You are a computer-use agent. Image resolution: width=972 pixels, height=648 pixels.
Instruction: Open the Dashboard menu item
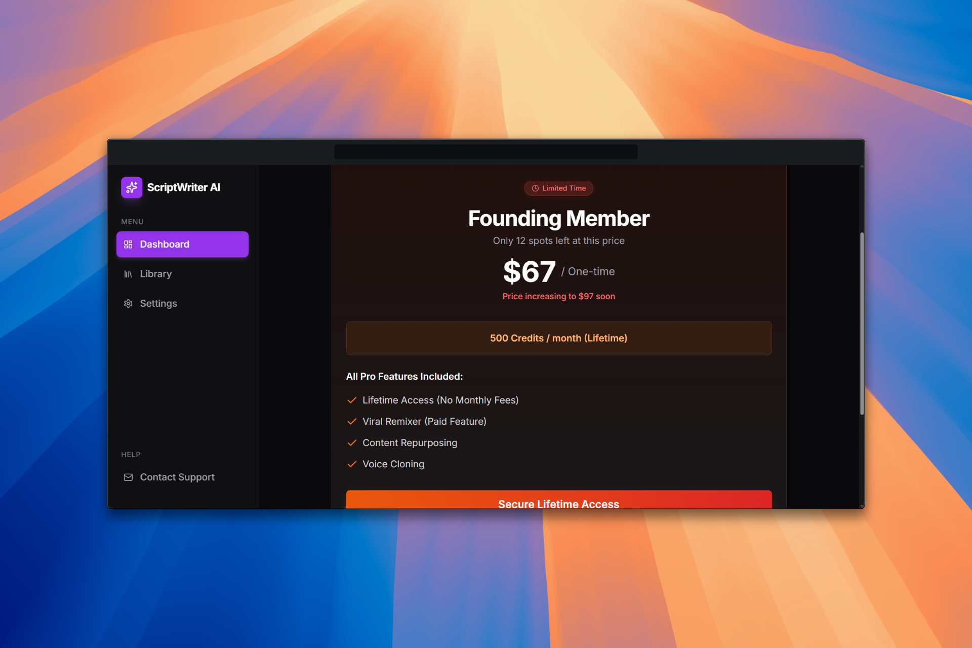(x=182, y=245)
